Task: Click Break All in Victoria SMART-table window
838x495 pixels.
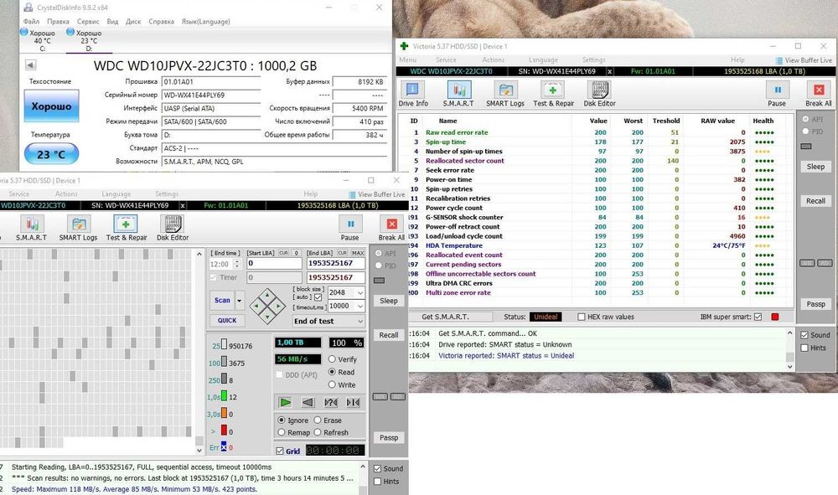Action: pyautogui.click(x=818, y=94)
